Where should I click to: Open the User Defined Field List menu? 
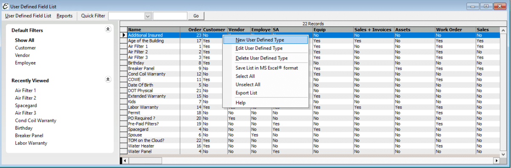(x=28, y=16)
